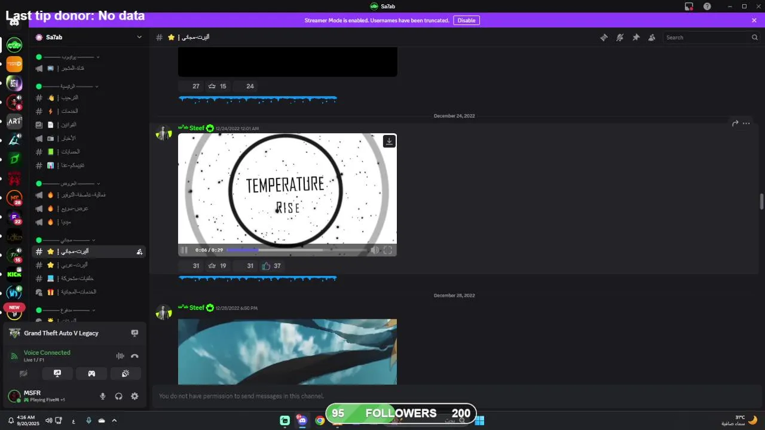Enter fullscreen for the video
The width and height of the screenshot is (765, 430).
(x=388, y=250)
